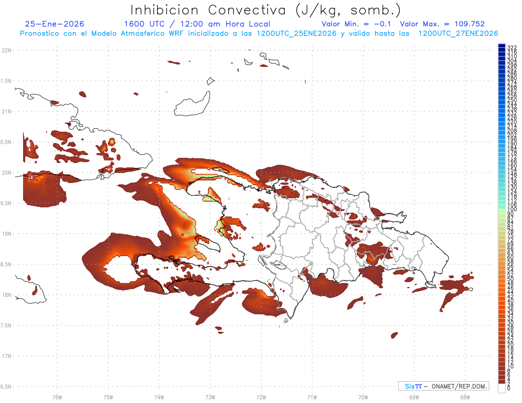Click the "69W" longitude label

pos(414,397)
